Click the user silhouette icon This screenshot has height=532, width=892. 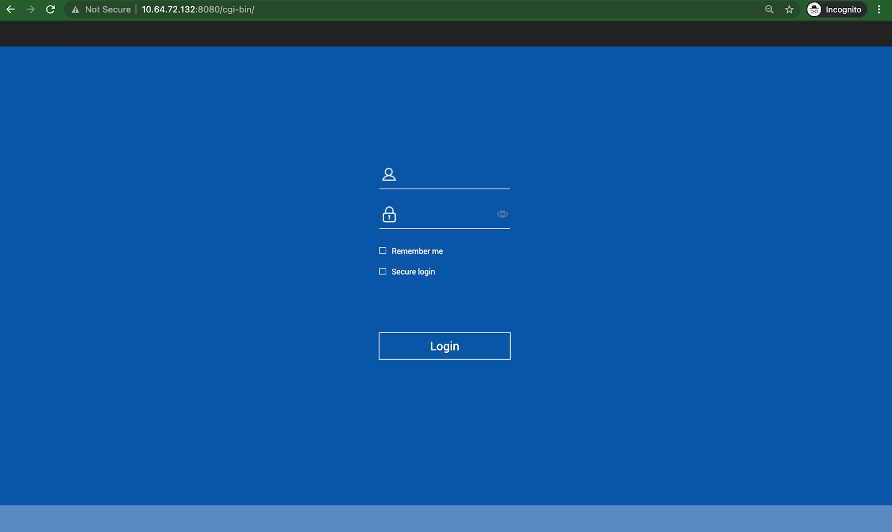pyautogui.click(x=389, y=175)
